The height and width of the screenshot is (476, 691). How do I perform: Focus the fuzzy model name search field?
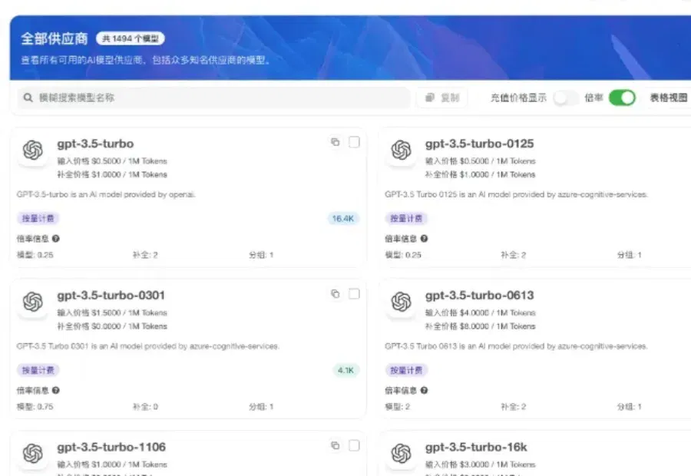(214, 98)
